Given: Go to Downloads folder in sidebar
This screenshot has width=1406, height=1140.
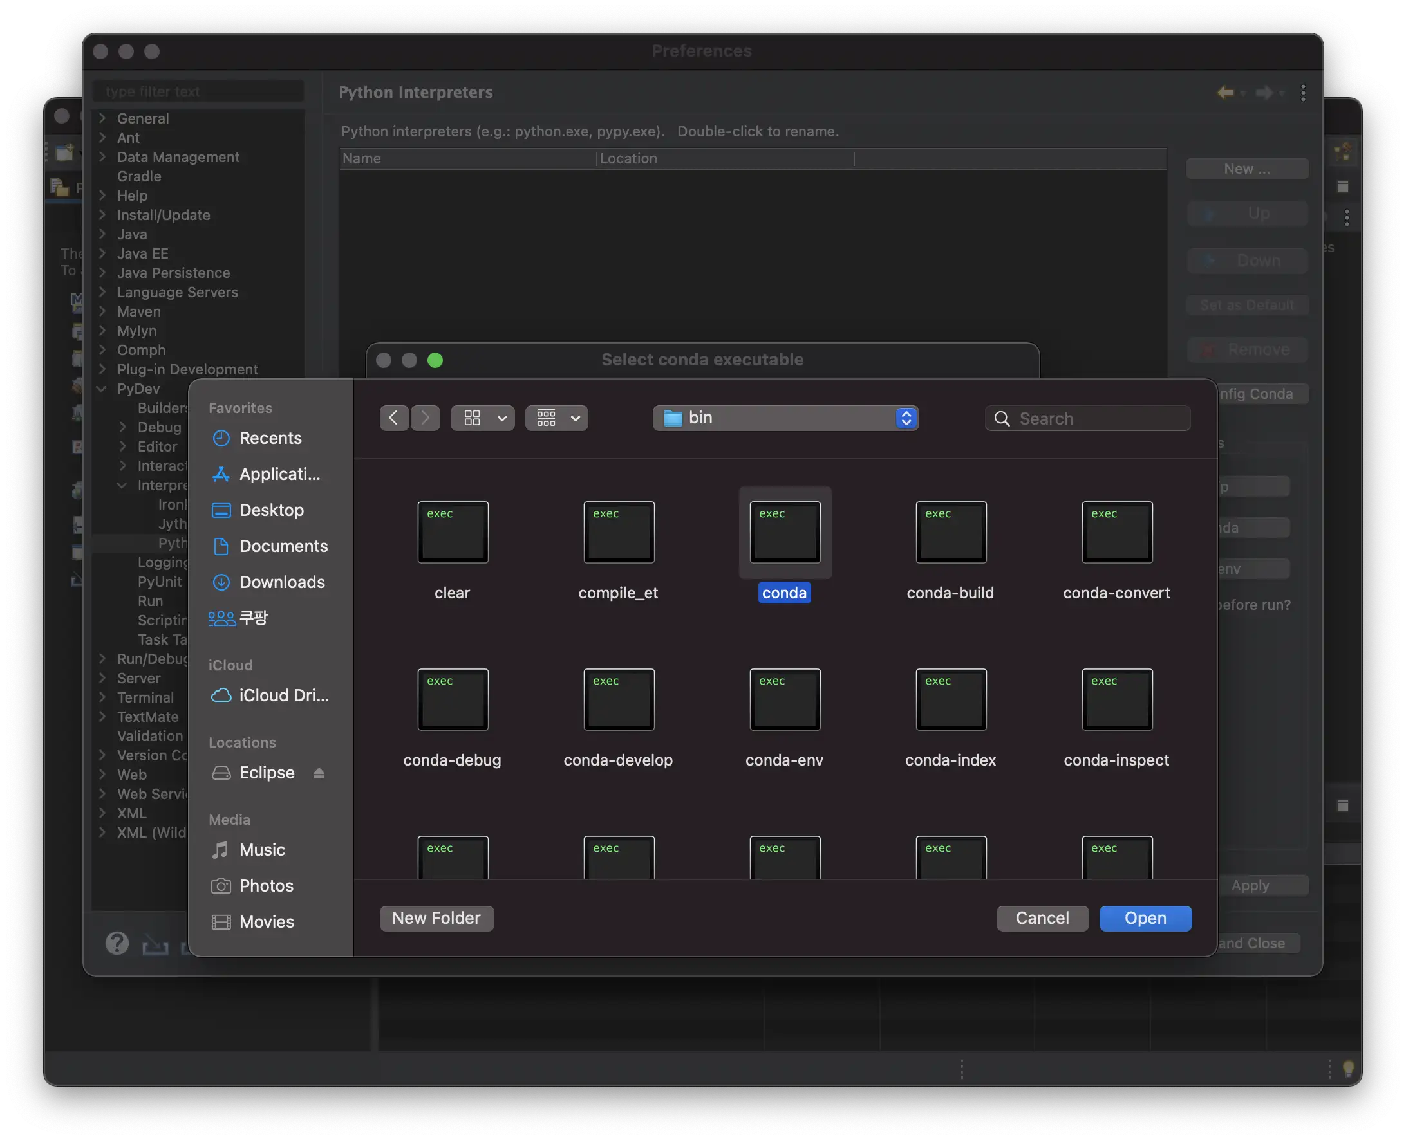Looking at the screenshot, I should 281,582.
